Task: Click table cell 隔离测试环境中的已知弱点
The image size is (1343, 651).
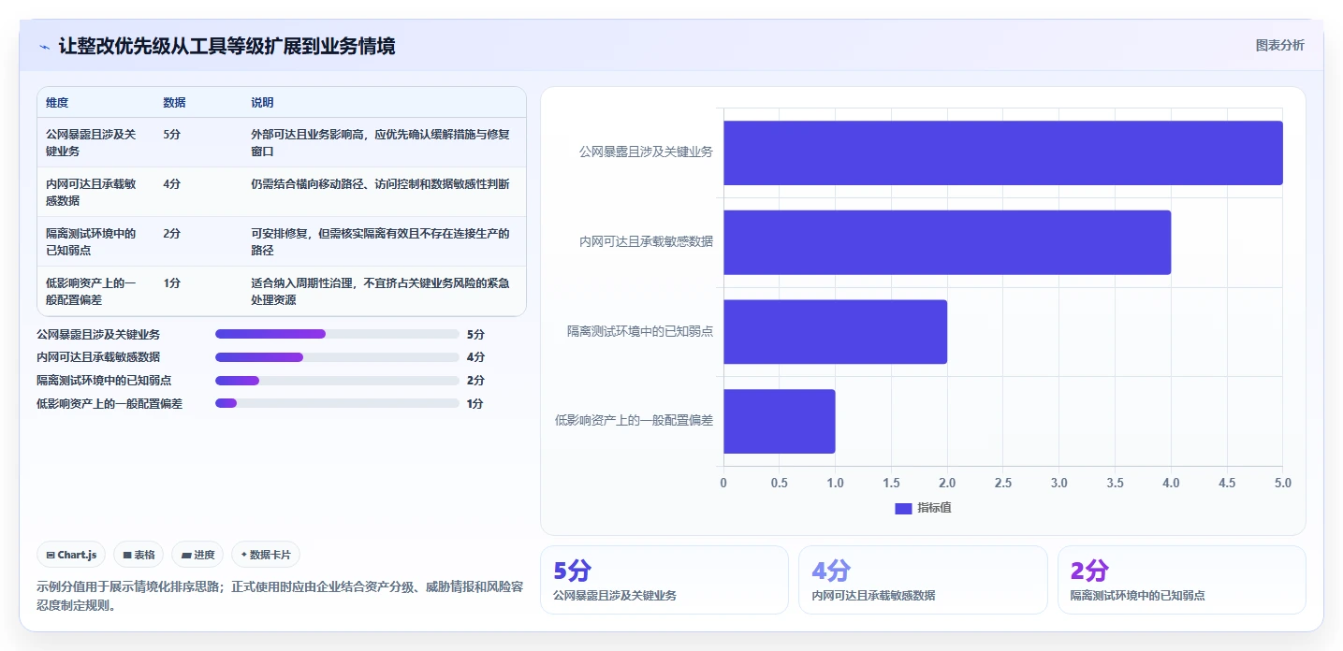Action: coord(91,241)
